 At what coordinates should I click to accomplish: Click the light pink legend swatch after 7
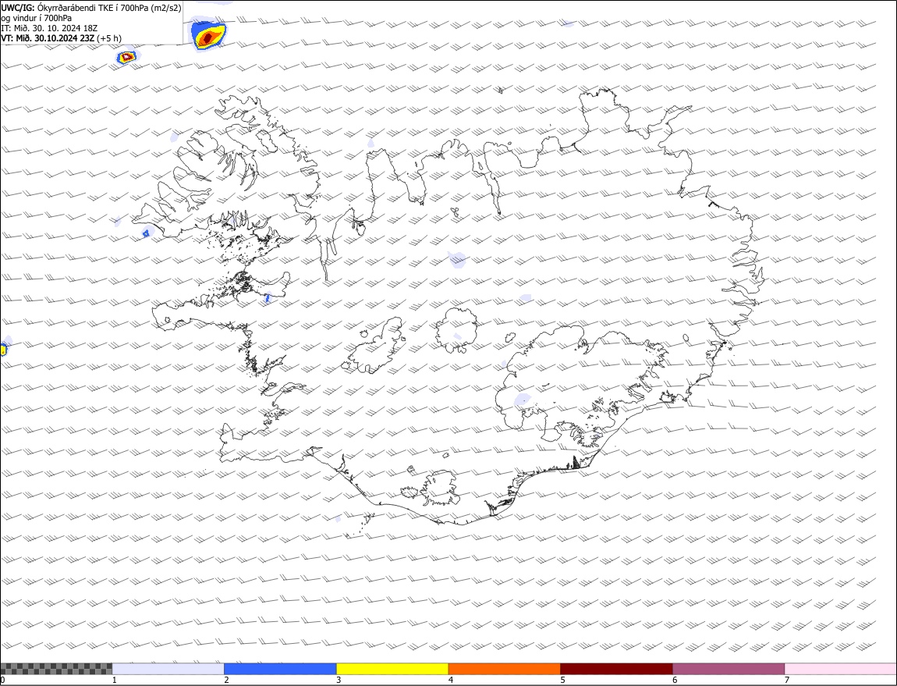841,669
